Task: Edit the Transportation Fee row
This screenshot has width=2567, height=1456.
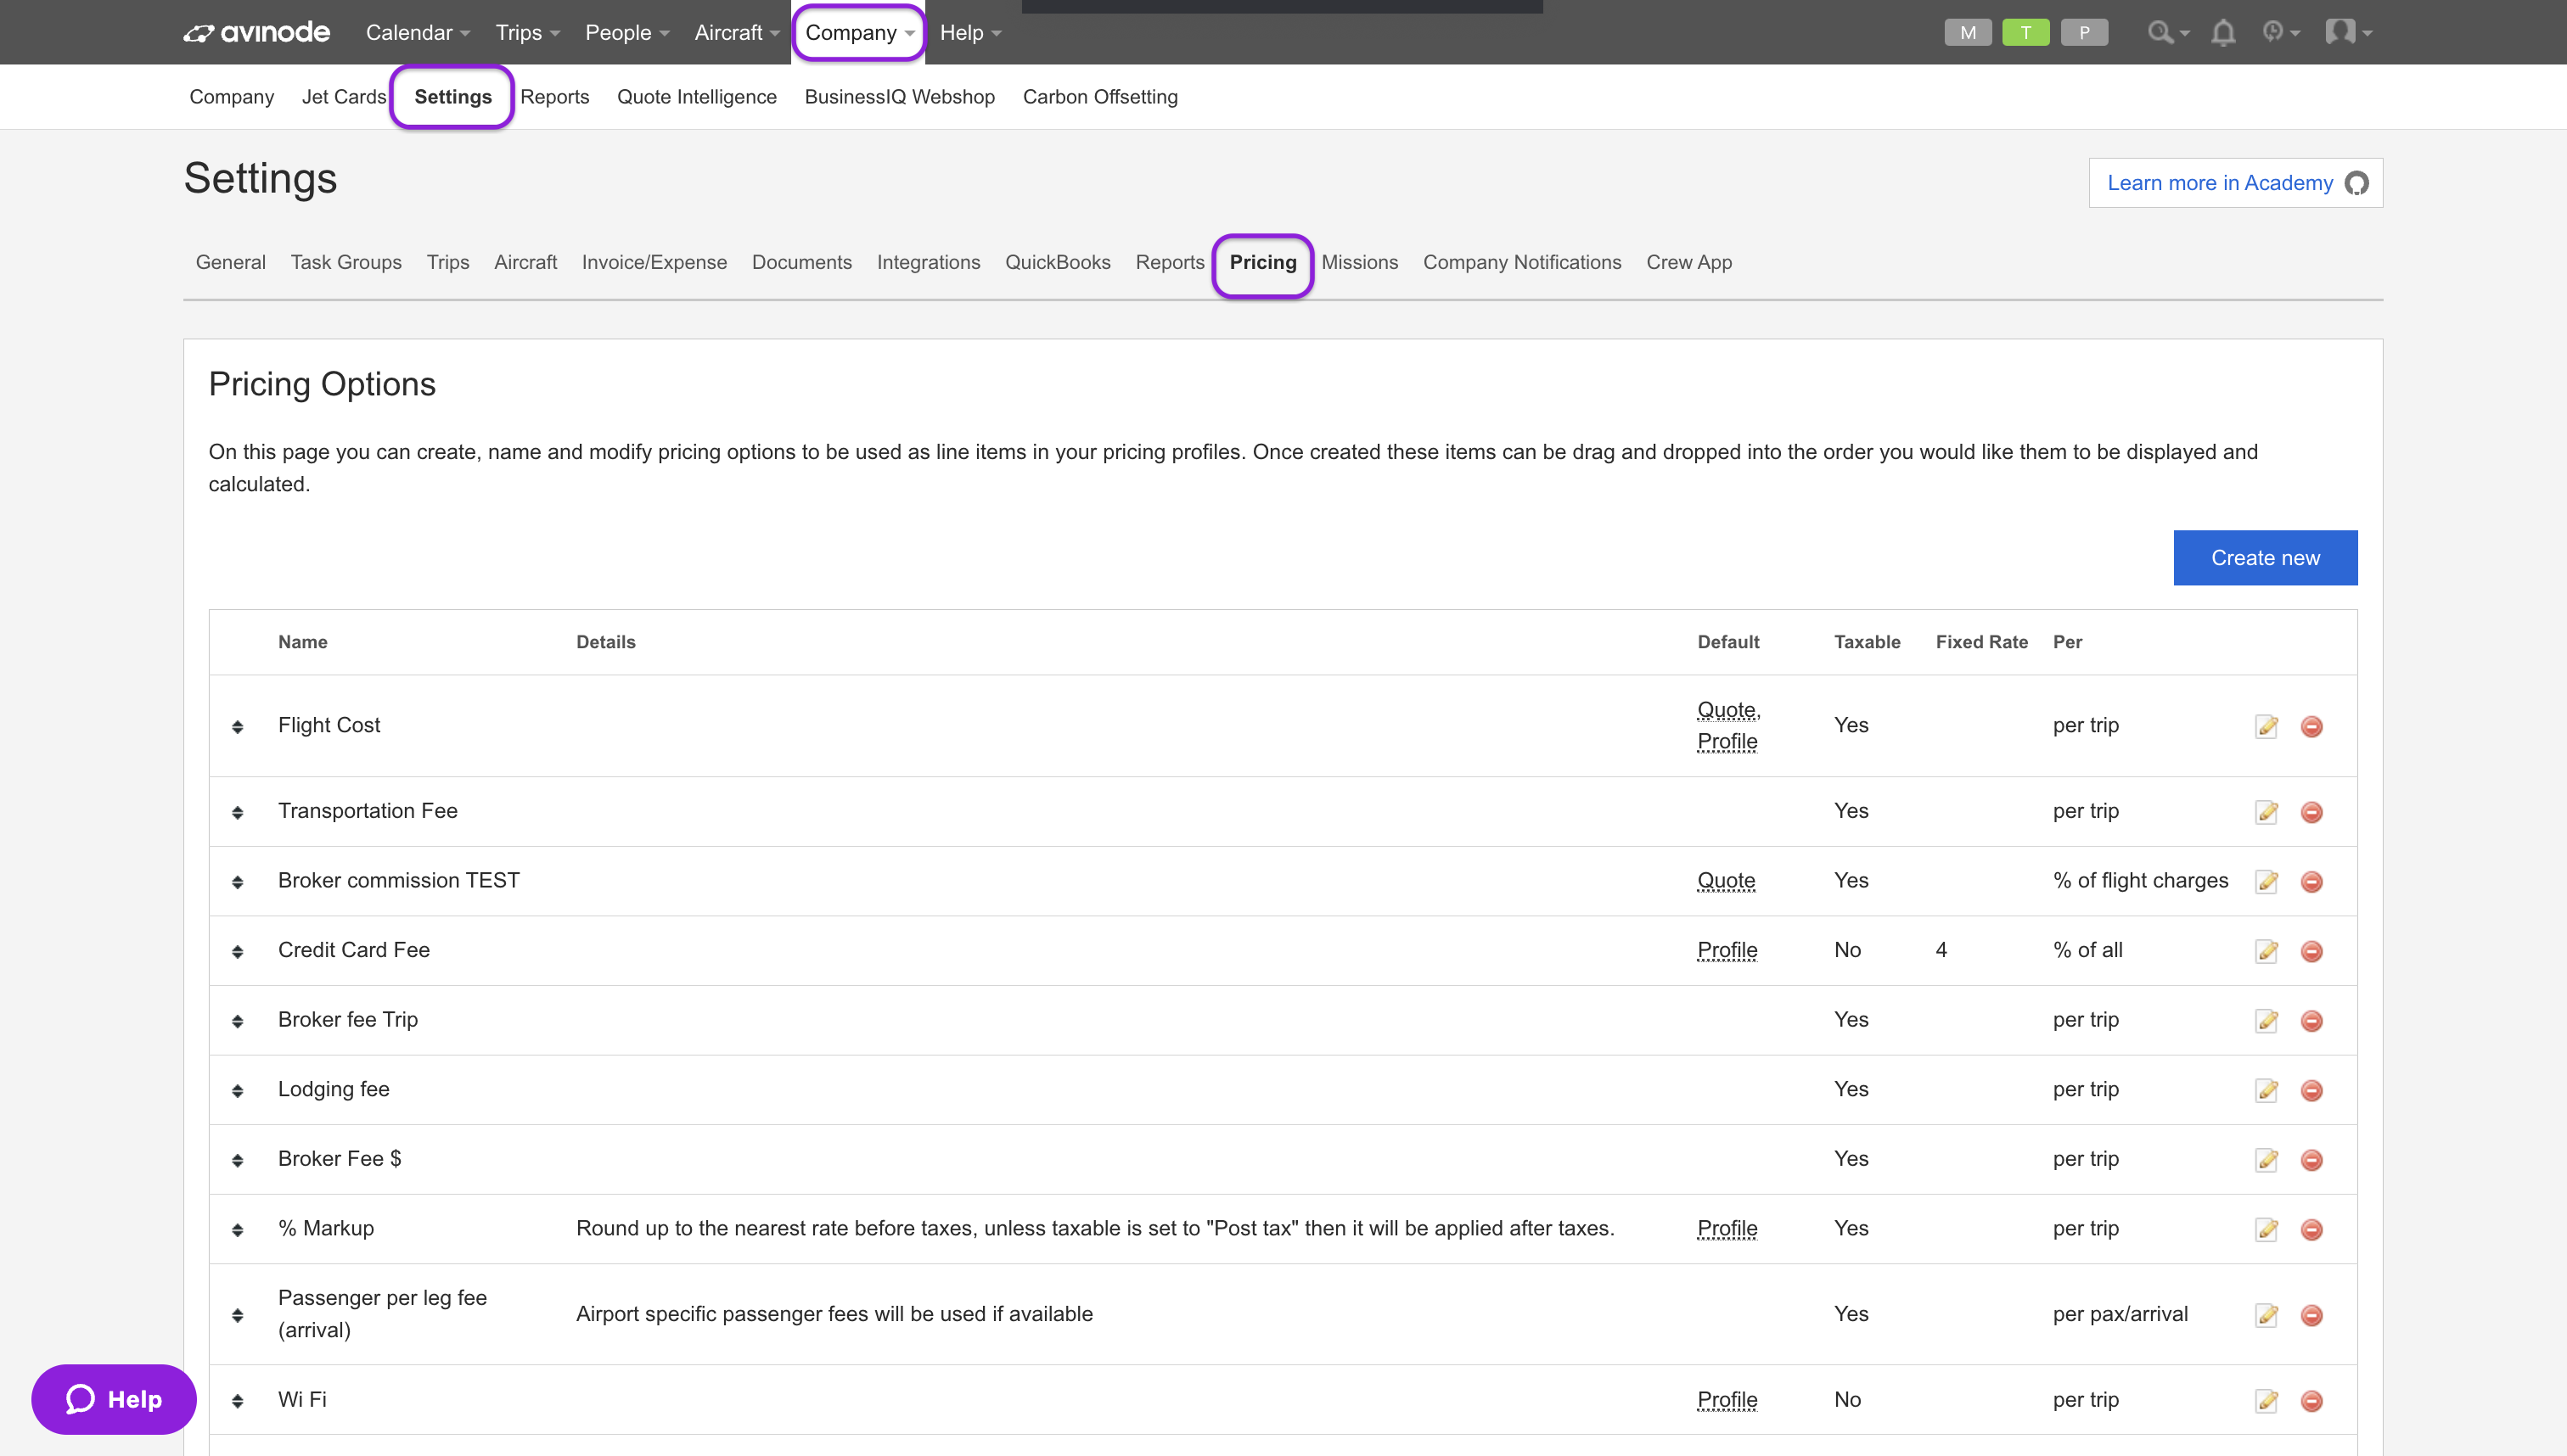Action: click(2266, 812)
